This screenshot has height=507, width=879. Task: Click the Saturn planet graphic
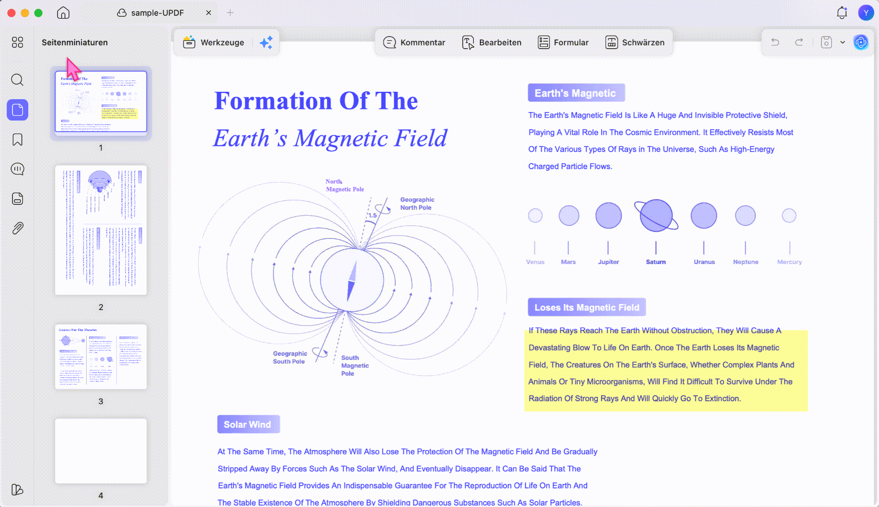click(656, 215)
